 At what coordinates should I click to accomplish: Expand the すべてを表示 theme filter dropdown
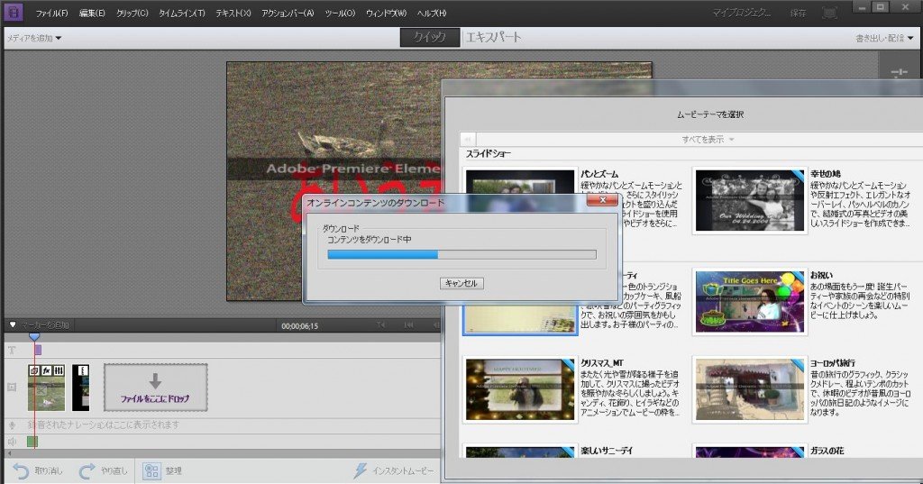click(708, 140)
